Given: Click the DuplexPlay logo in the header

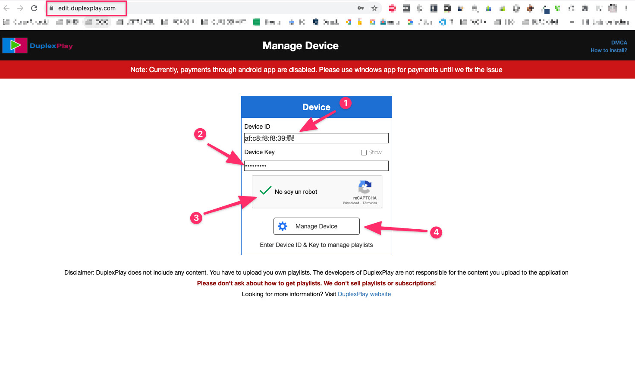Looking at the screenshot, I should [x=38, y=45].
